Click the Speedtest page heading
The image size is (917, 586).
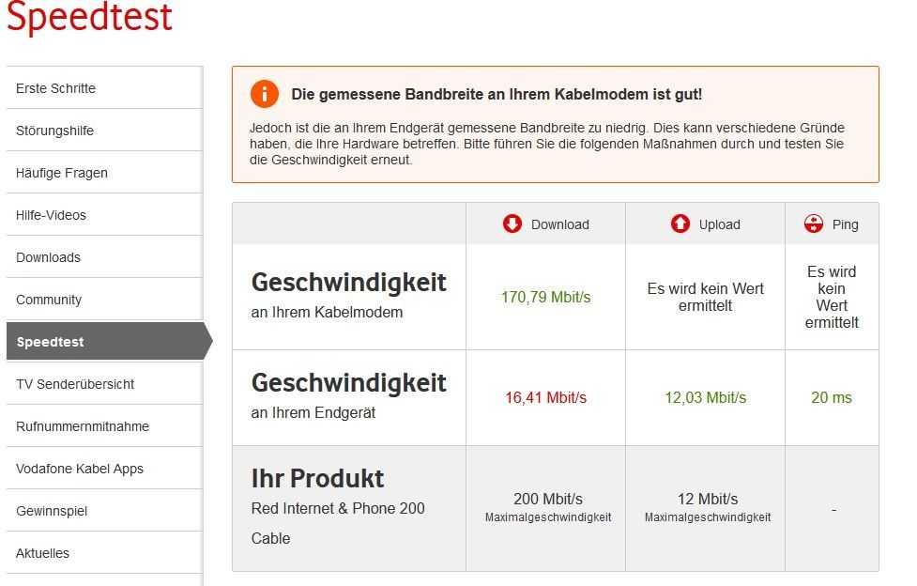click(x=89, y=16)
